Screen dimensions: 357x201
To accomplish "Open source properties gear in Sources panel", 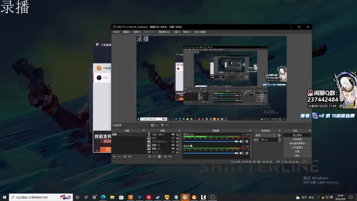I will pyautogui.click(x=159, y=157).
